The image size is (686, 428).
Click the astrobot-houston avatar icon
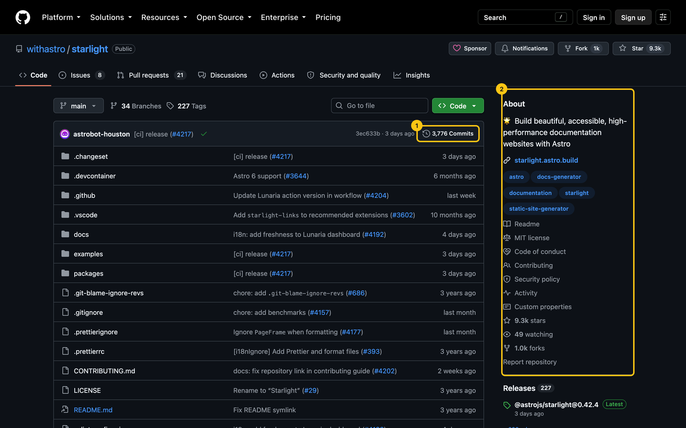tap(65, 134)
